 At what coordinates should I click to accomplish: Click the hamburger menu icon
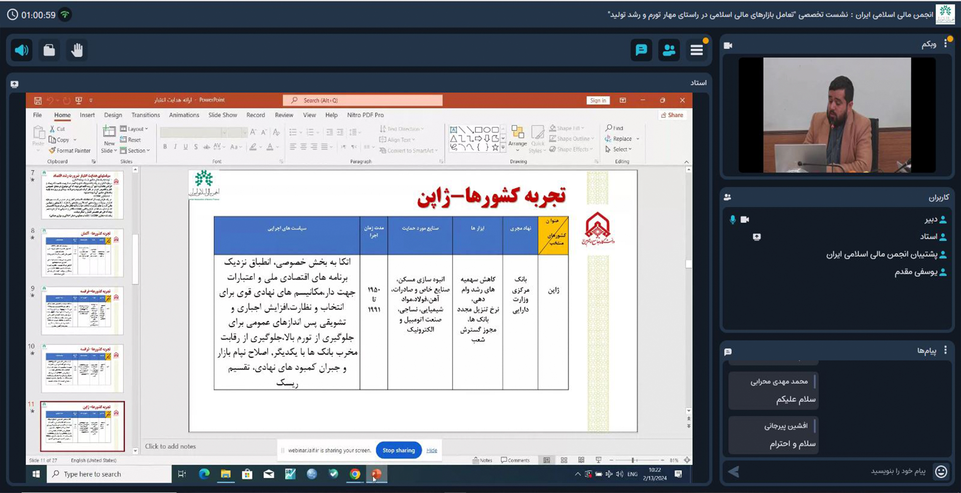point(696,50)
